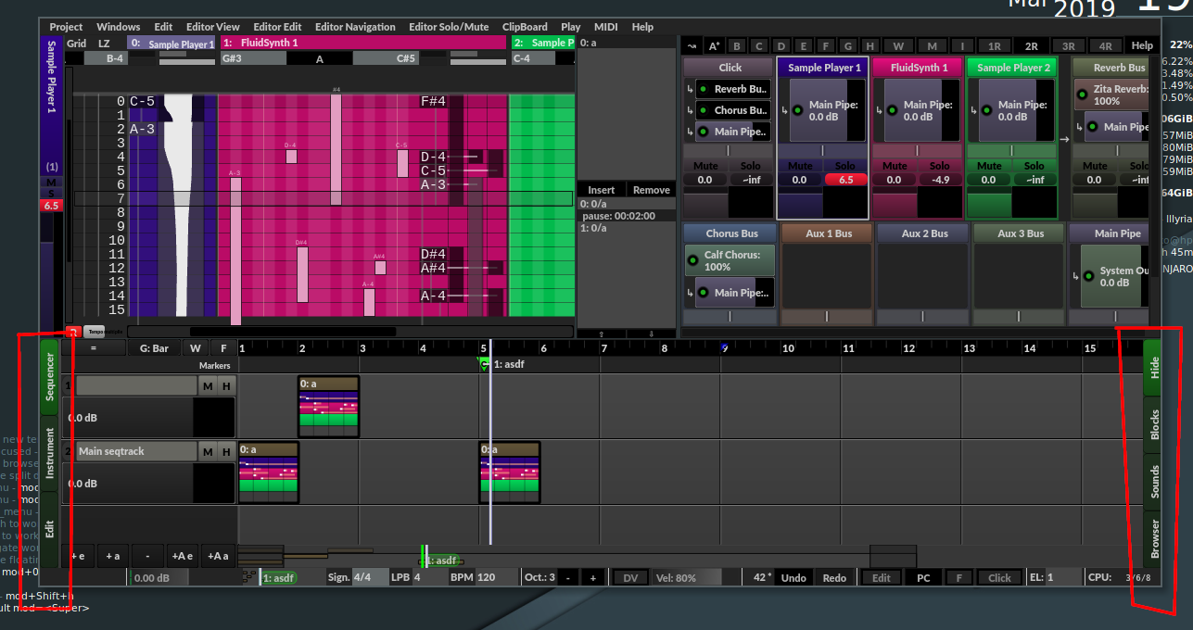Click the Undo button
The image size is (1193, 630).
[793, 577]
